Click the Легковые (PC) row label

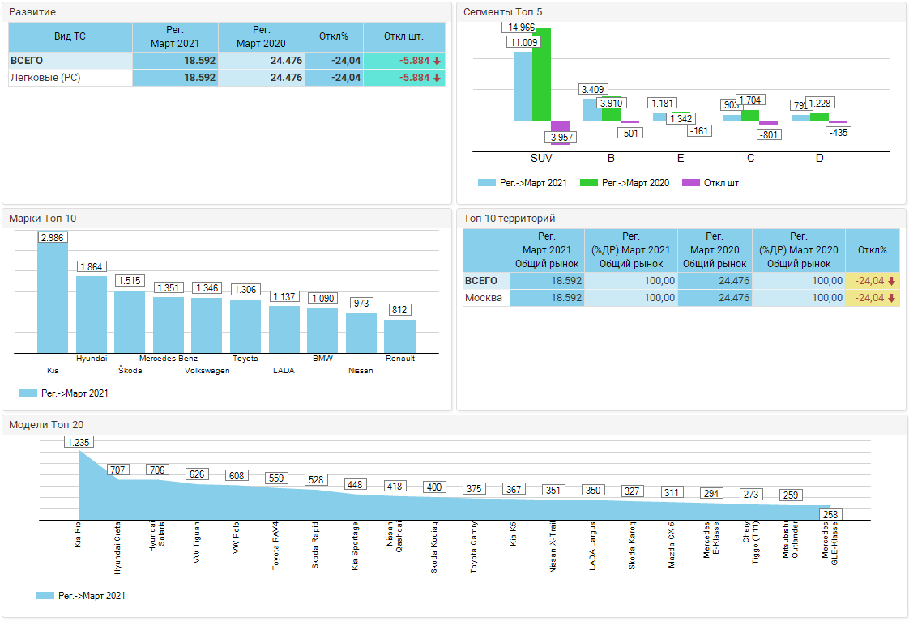[x=45, y=78]
